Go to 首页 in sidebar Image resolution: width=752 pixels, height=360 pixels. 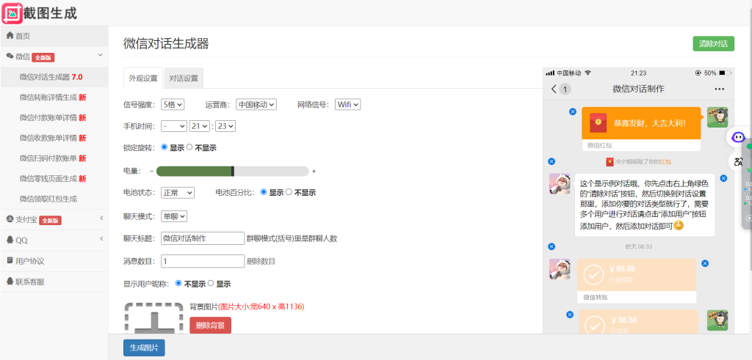click(x=23, y=37)
